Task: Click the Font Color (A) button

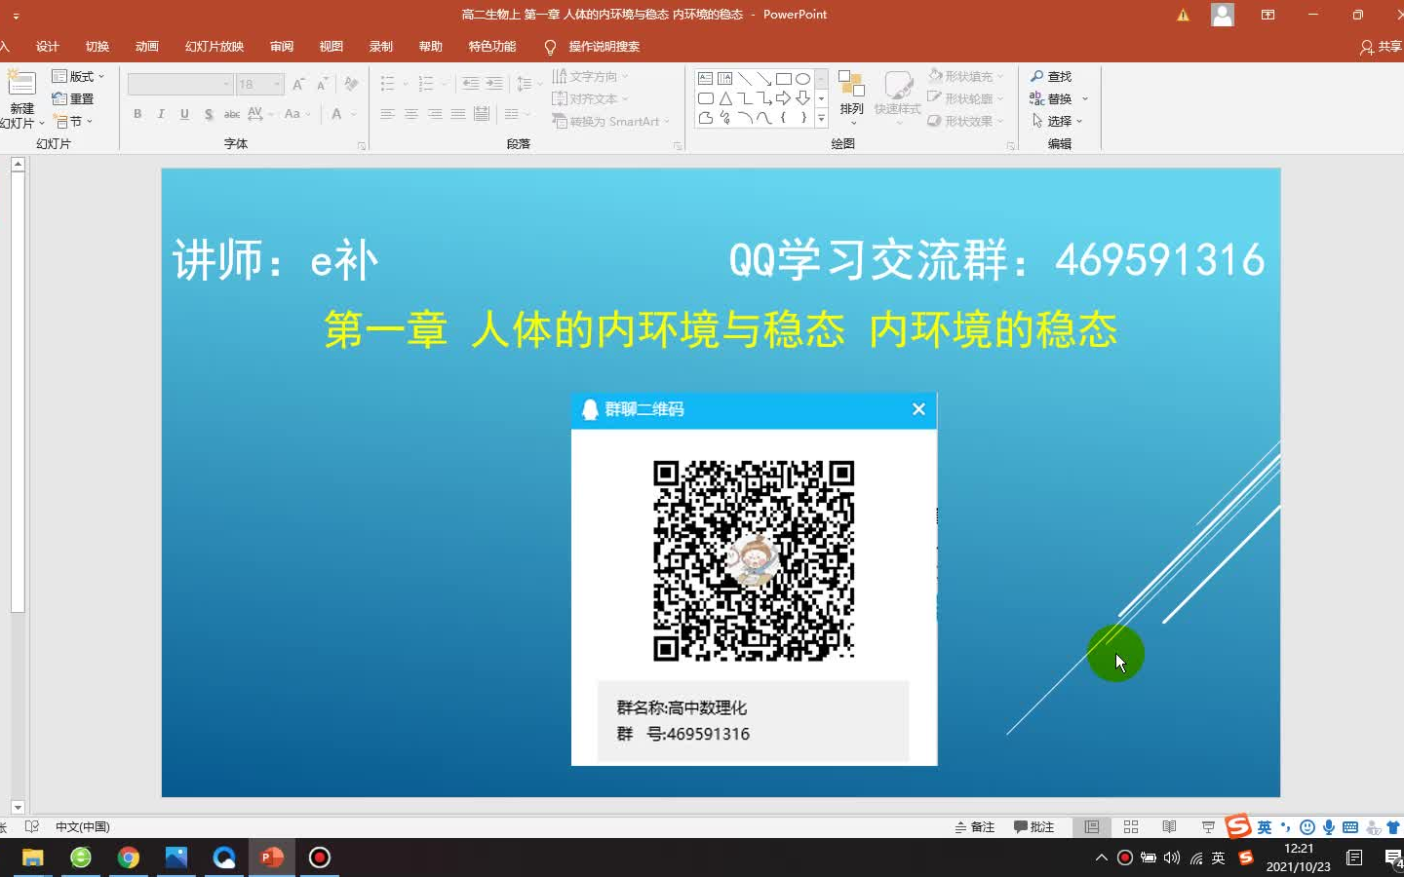Action: [336, 114]
